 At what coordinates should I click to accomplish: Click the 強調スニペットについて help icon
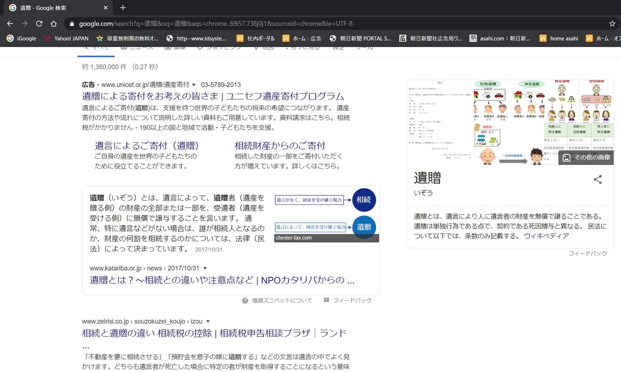(245, 301)
